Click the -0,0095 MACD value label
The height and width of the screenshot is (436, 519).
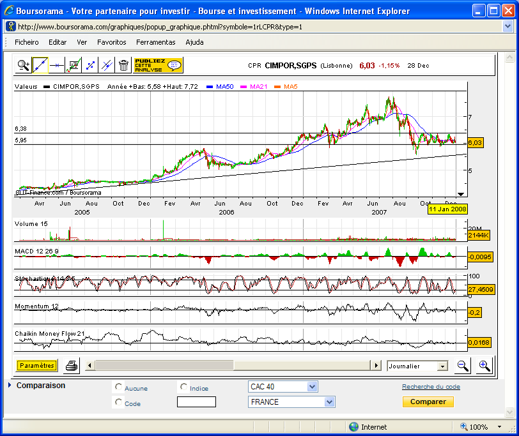coord(480,257)
